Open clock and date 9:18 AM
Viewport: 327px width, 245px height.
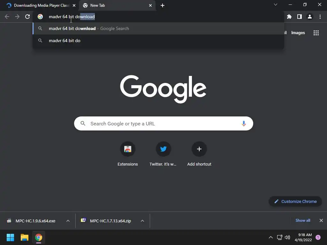coord(303,237)
